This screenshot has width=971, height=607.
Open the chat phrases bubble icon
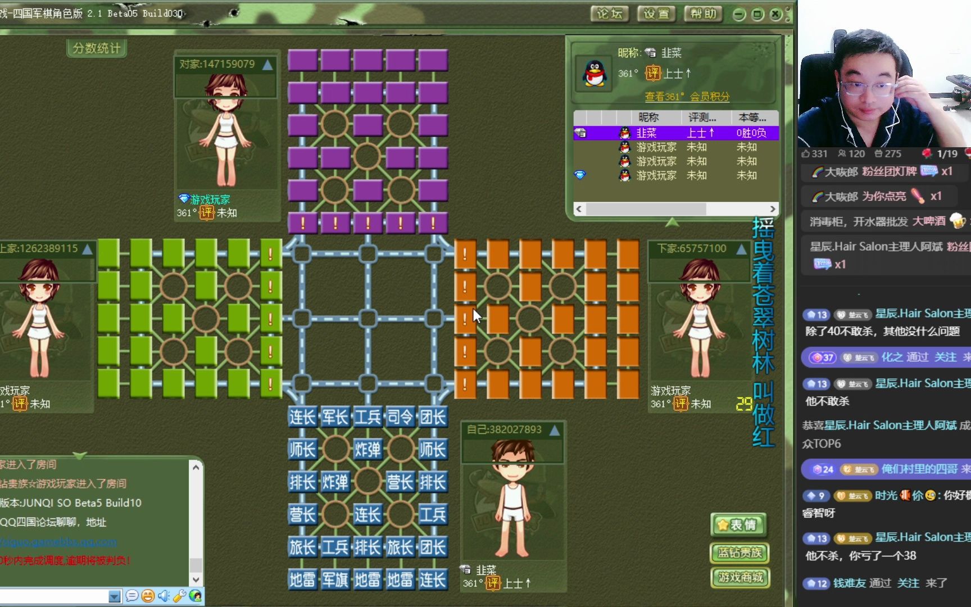[132, 596]
